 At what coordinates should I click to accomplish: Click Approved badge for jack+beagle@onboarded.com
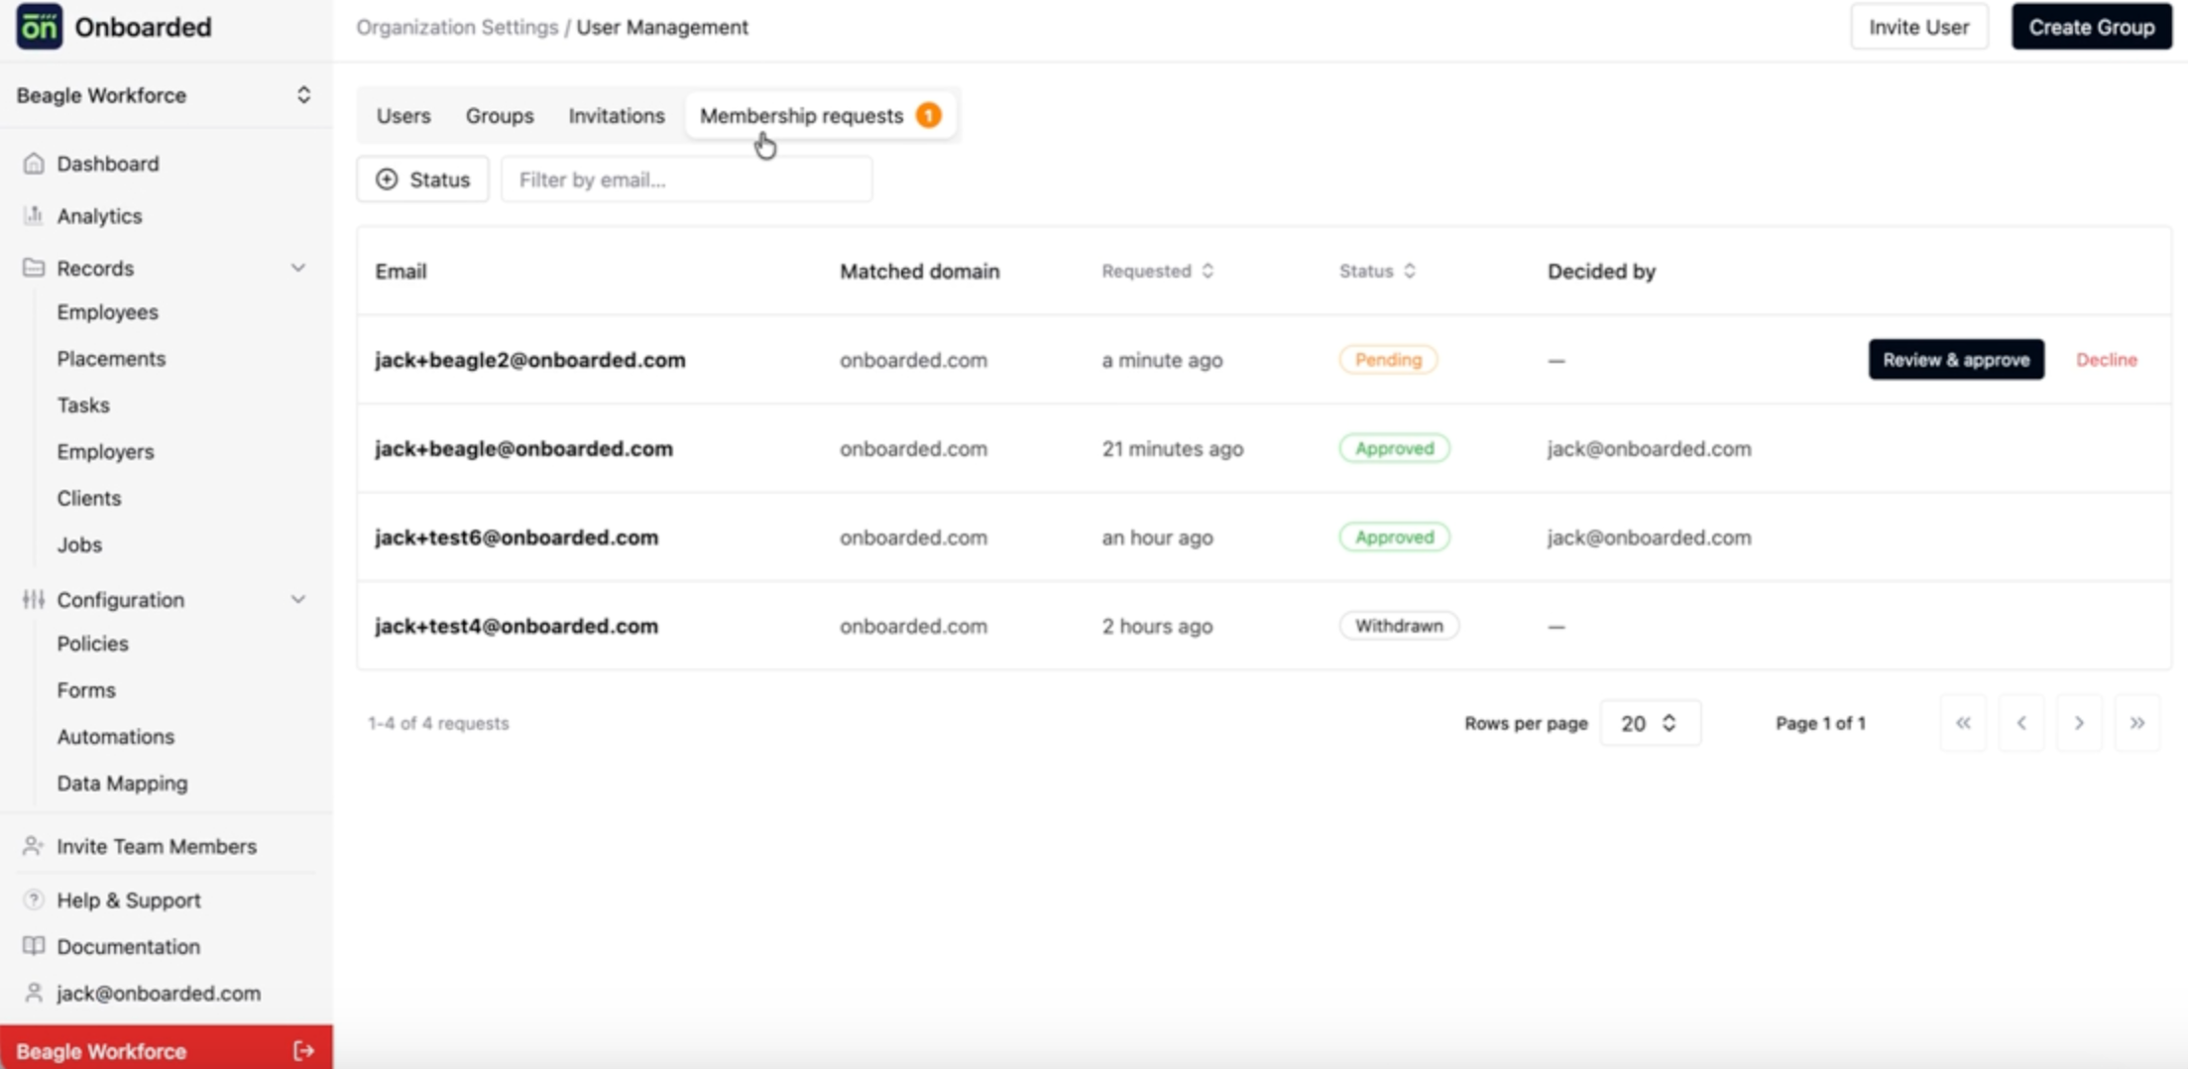coord(1394,448)
